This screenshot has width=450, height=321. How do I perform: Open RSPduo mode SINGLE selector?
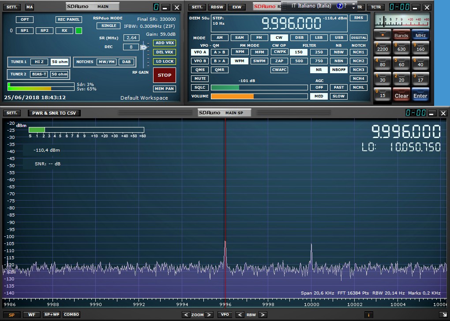pos(109,26)
